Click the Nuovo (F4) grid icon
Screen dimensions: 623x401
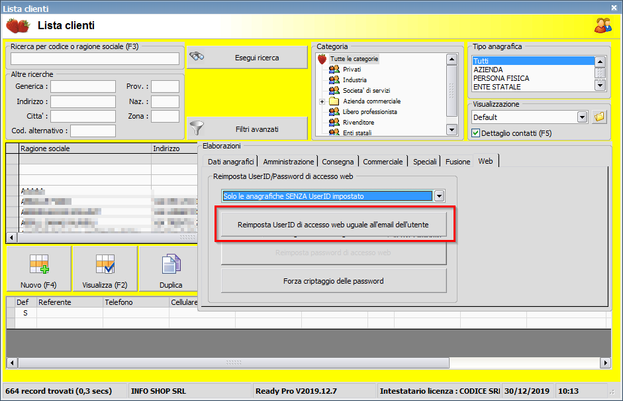[39, 264]
